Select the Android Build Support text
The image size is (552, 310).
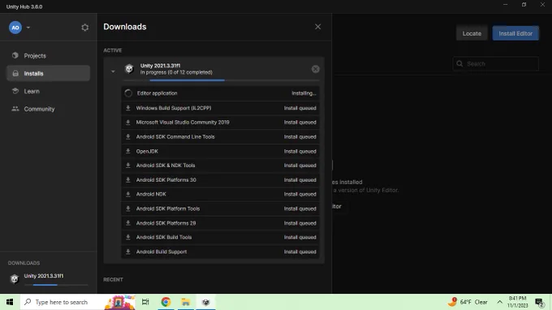(x=162, y=252)
